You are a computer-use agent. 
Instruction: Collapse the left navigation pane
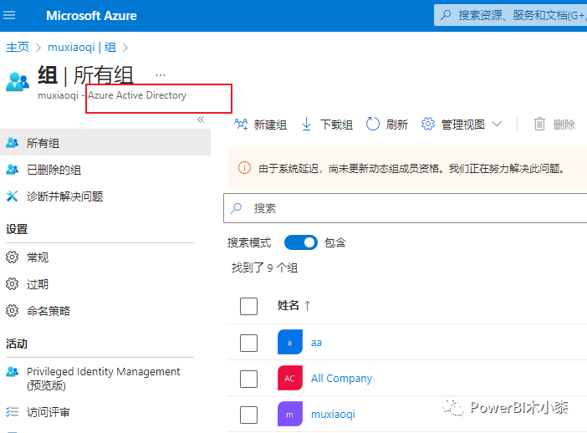201,120
